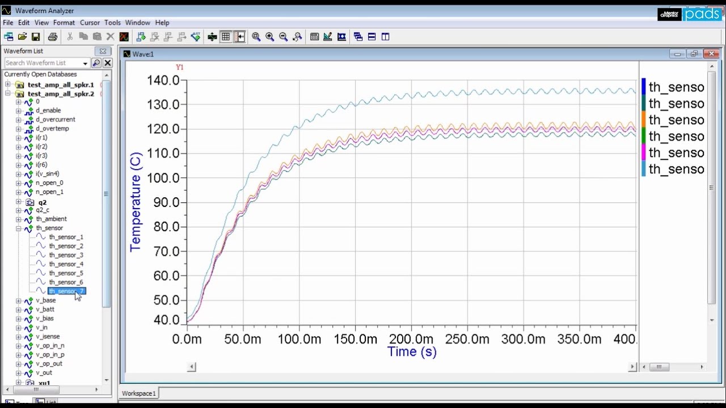Expand the th_ambient tree node
726x408 pixels.
[x=18, y=219]
